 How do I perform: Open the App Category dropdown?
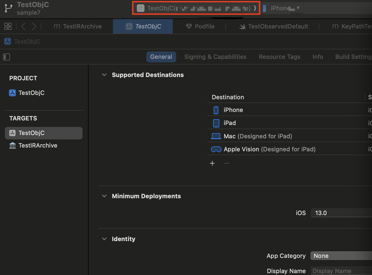[x=341, y=256]
